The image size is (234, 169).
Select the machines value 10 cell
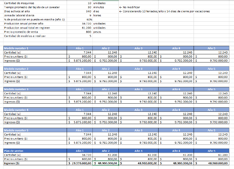click(80, 3)
